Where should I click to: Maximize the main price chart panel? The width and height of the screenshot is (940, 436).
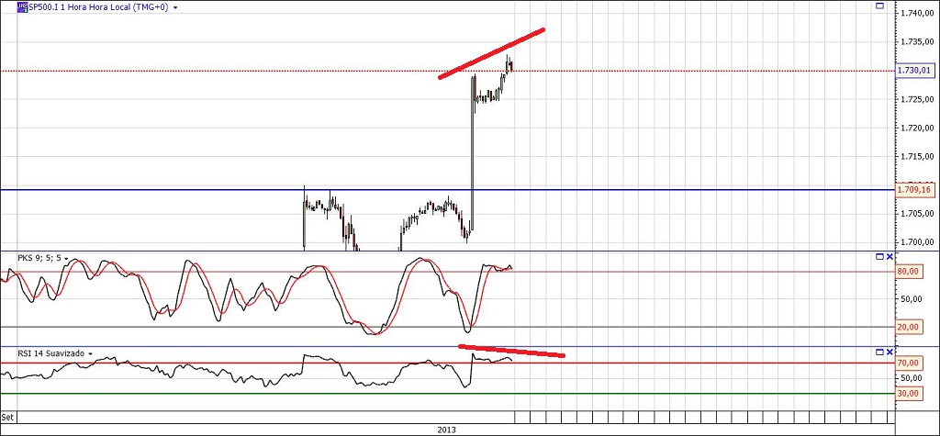pyautogui.click(x=880, y=6)
